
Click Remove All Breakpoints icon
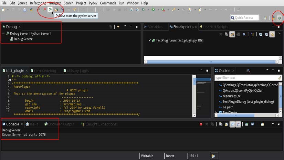point(227,34)
